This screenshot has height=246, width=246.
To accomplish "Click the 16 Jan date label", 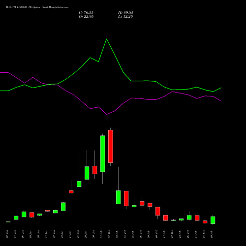I will pyautogui.click(x=23, y=234).
